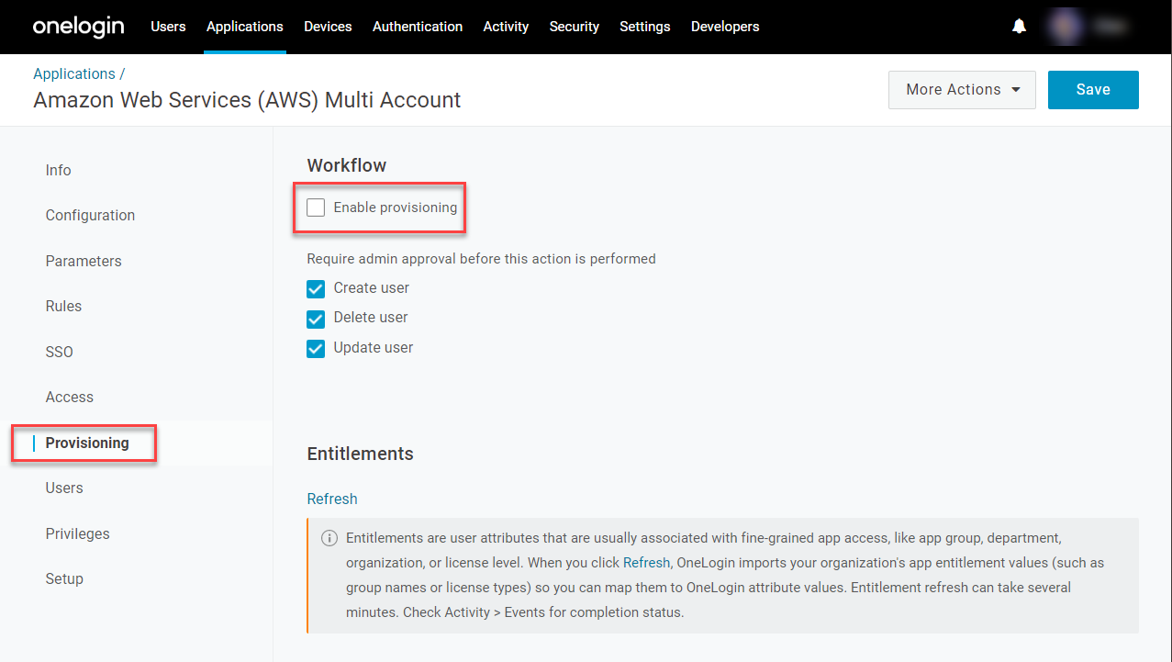This screenshot has width=1172, height=662.
Task: Open the Security menu
Action: coord(575,27)
